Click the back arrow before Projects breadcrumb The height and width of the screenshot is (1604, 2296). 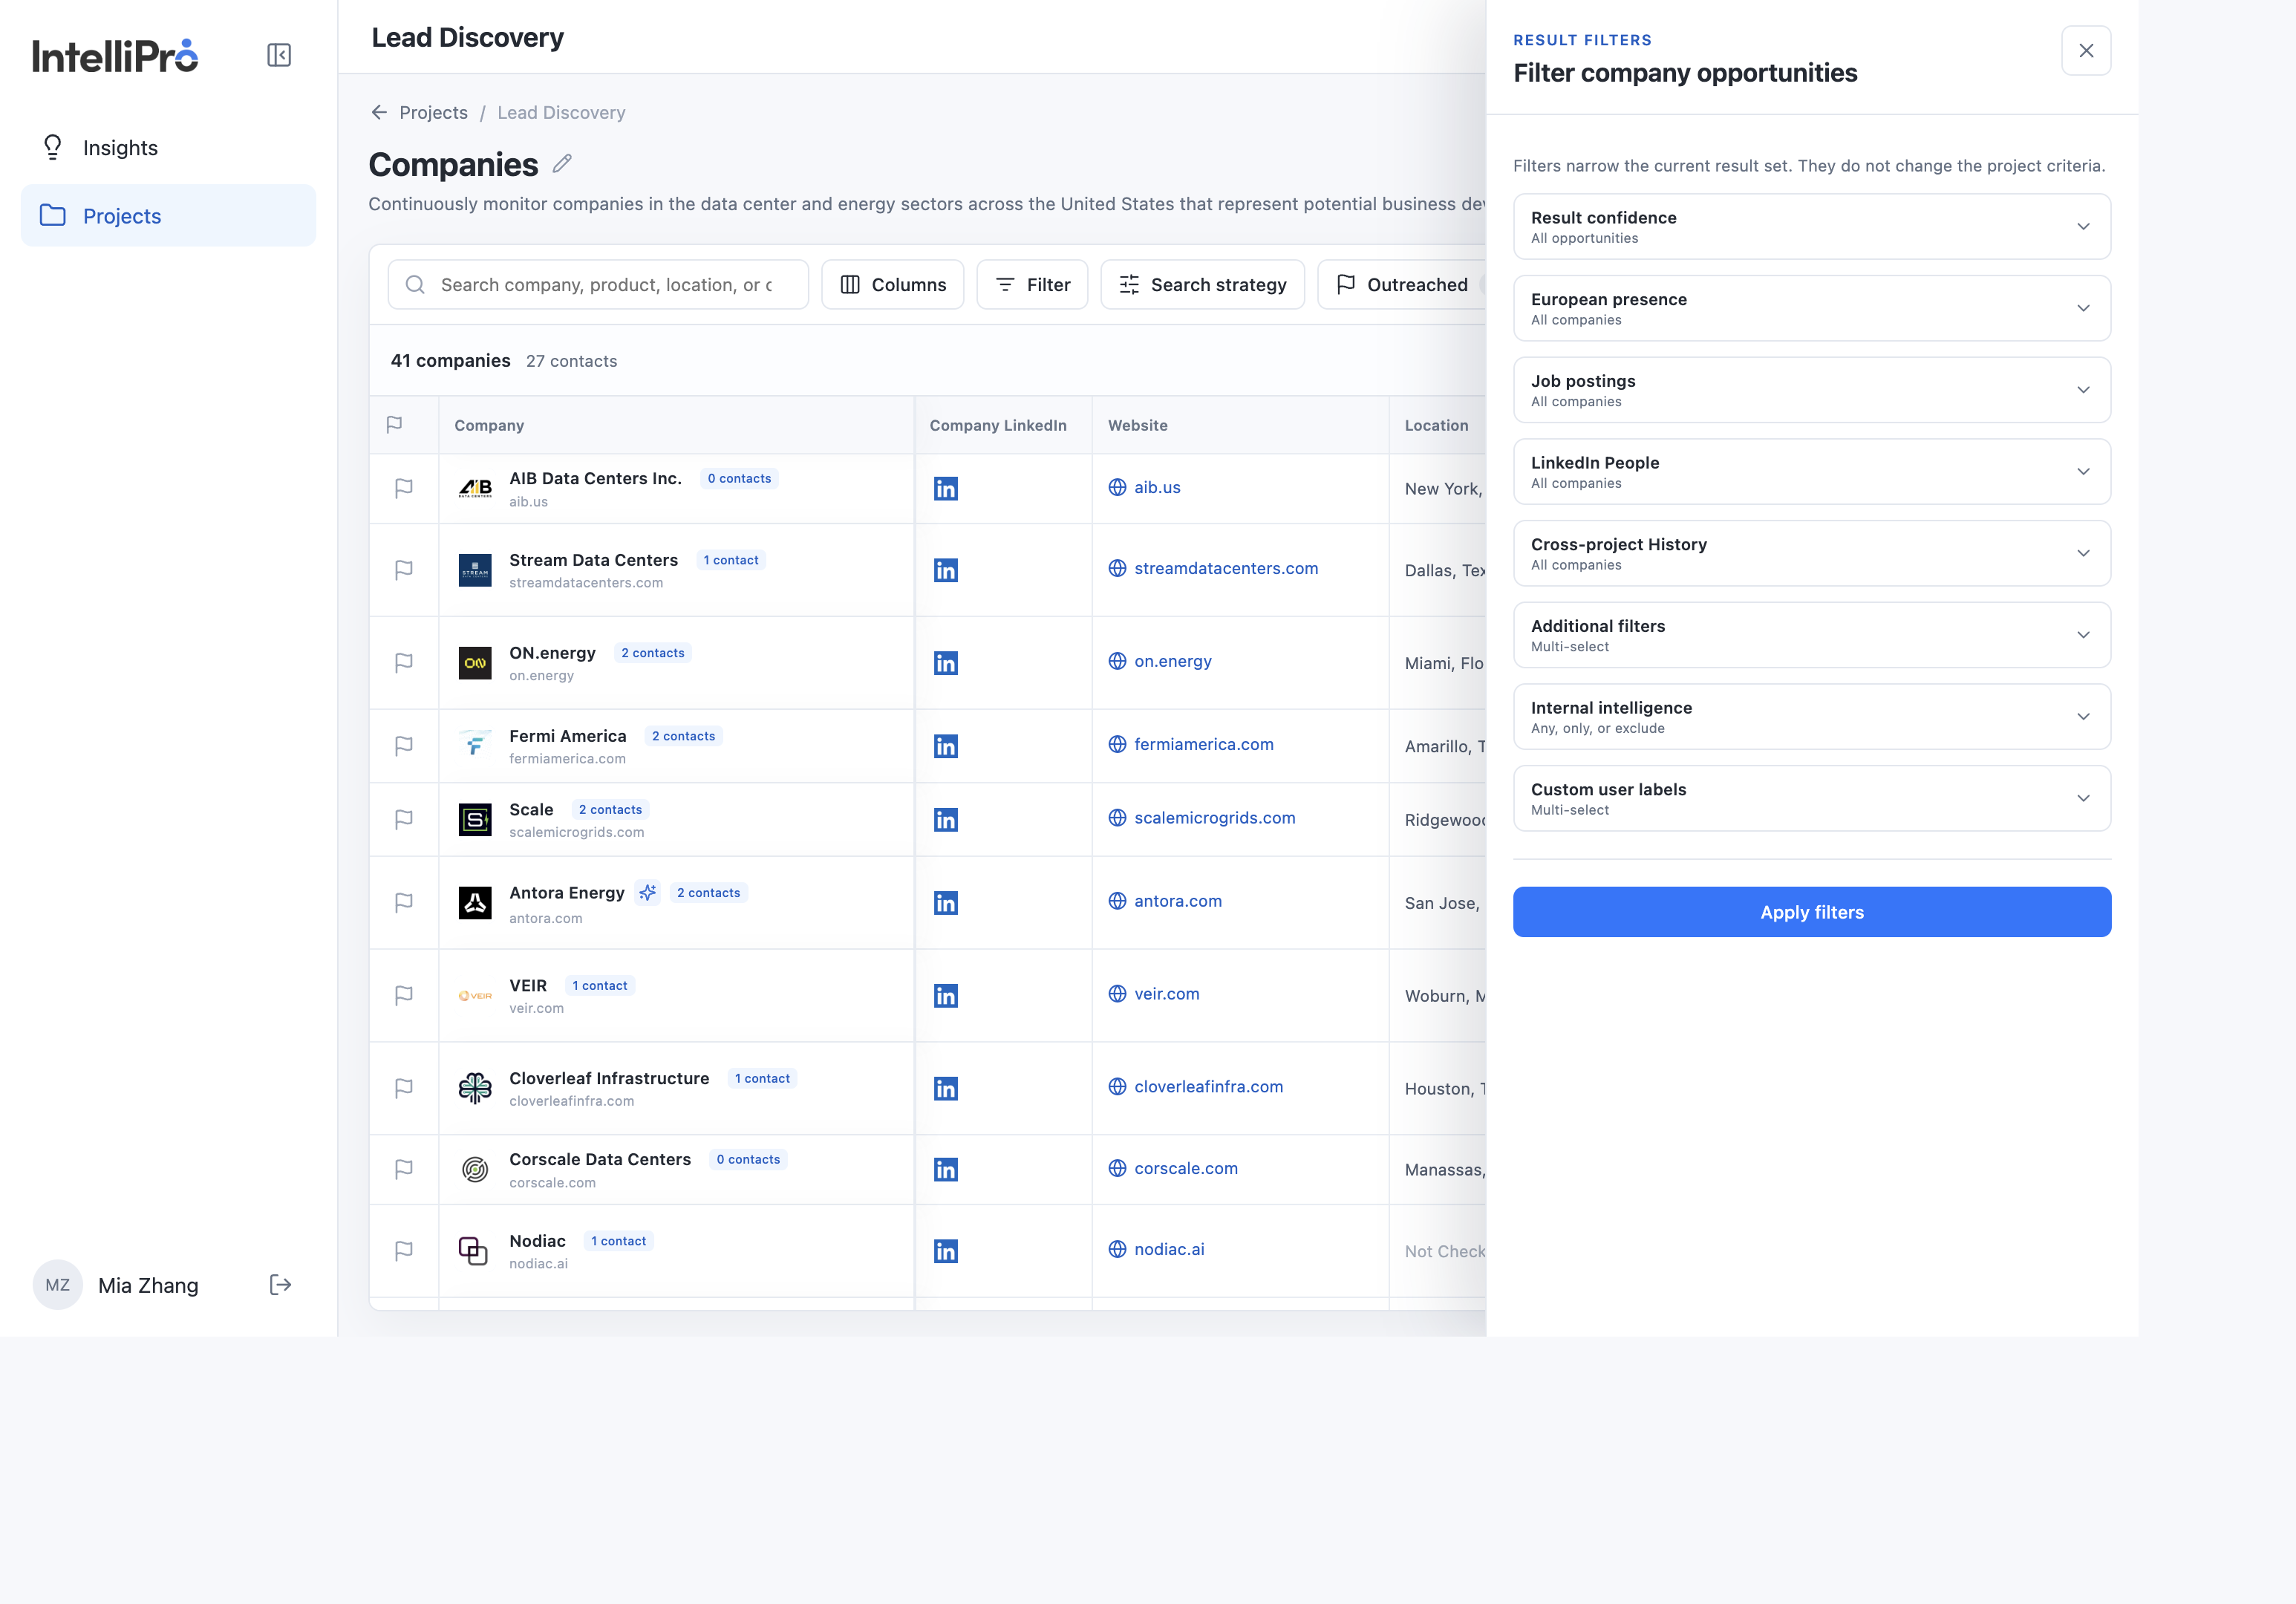pyautogui.click(x=379, y=112)
